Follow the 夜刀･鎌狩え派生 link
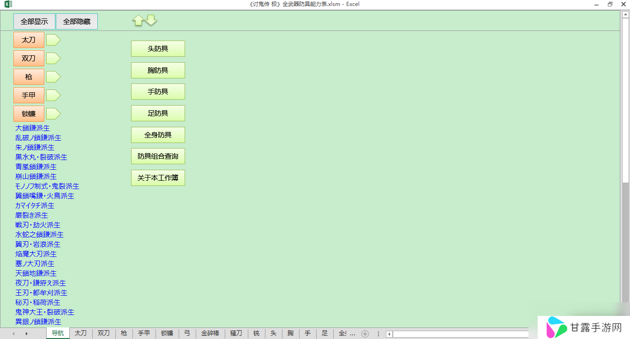 tap(41, 283)
